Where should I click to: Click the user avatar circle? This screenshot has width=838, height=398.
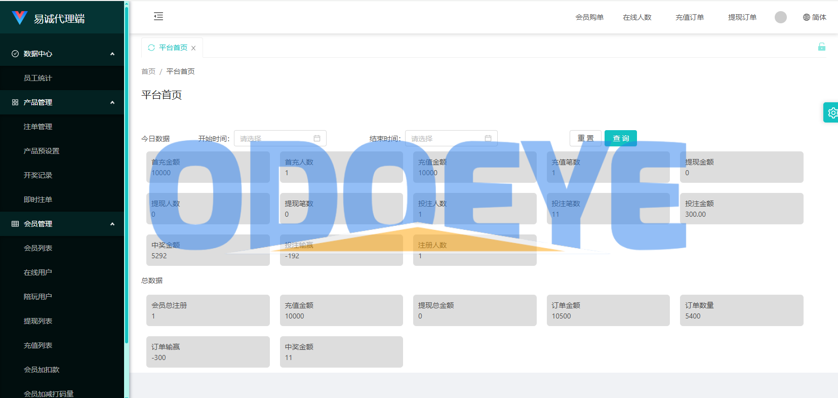(x=780, y=17)
